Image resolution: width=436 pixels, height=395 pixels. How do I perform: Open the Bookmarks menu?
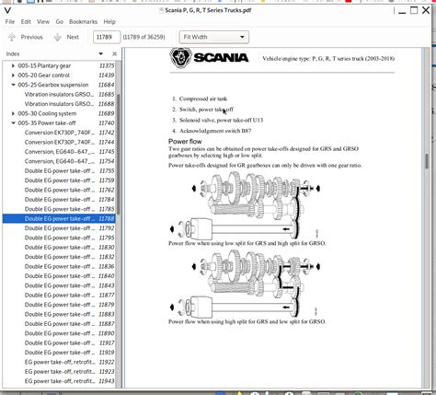[x=83, y=22]
